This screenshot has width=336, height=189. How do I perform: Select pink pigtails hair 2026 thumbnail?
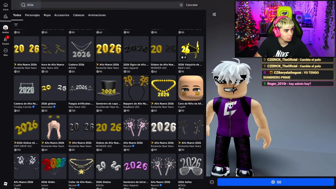click(54, 127)
